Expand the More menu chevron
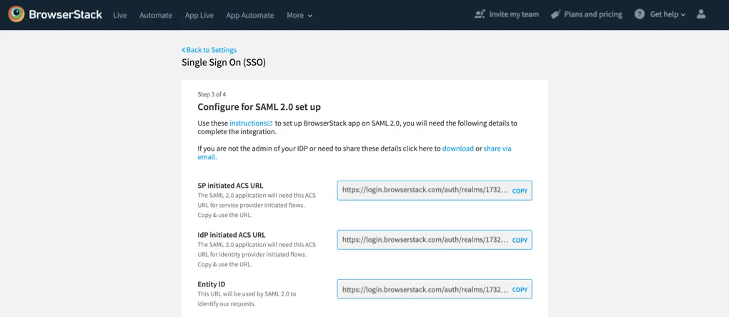This screenshot has height=317, width=729. point(310,15)
